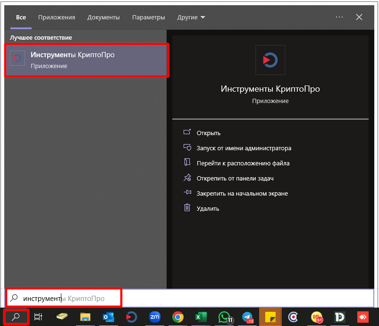Viewport: 379px width, 326px height.
Task: Open Sticky Notes from the taskbar
Action: tap(270, 317)
